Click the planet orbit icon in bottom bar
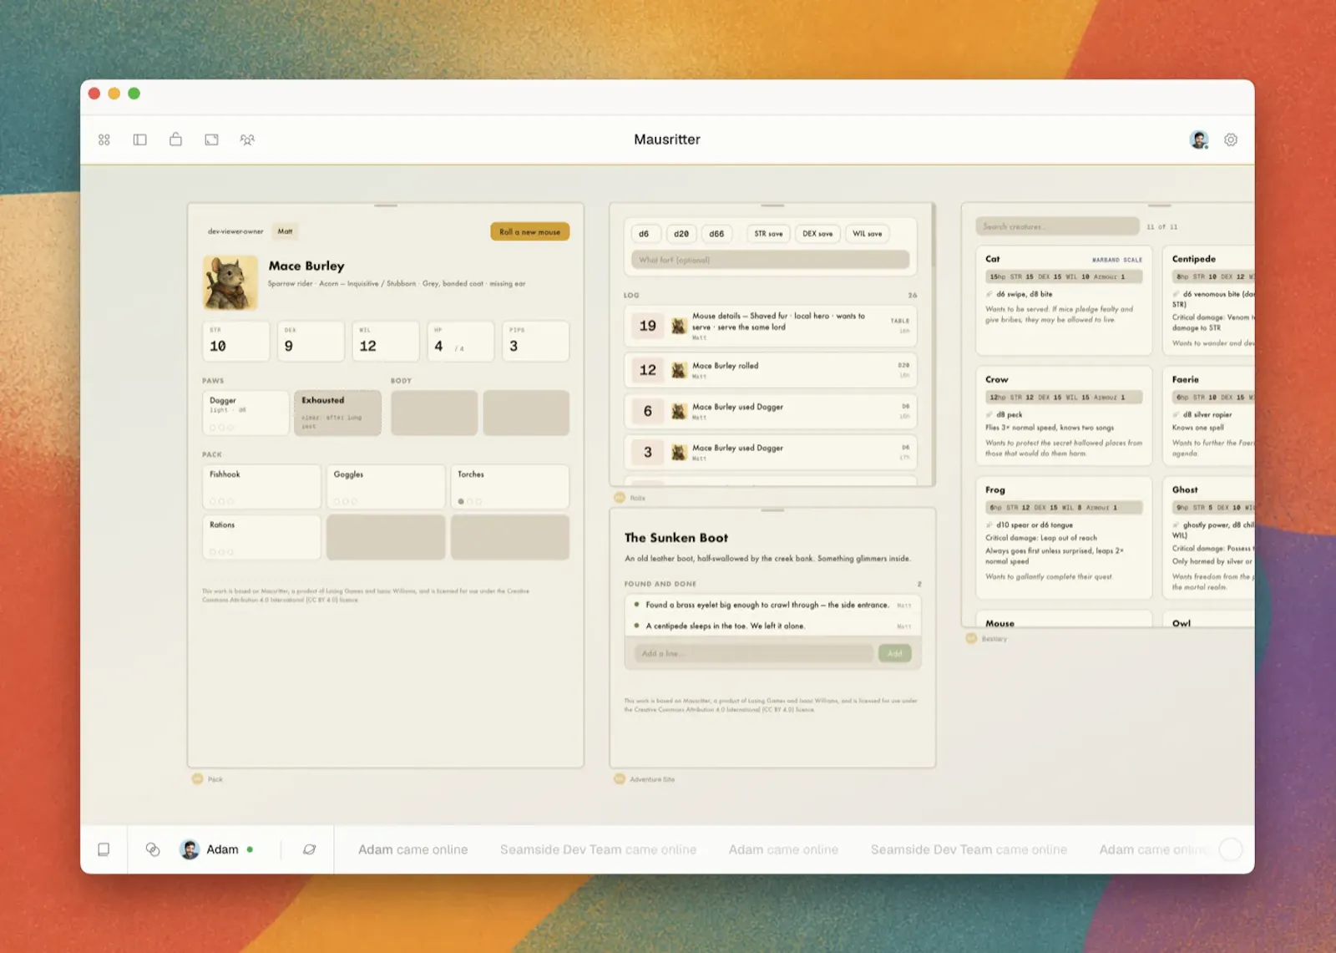This screenshot has width=1336, height=953. tap(309, 849)
